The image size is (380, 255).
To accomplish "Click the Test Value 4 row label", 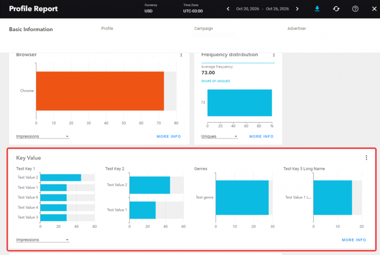I will pos(27,207).
